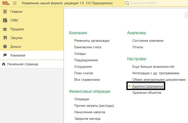Click the 1C logo icon
The image size is (188, 123).
click(x=6, y=3)
